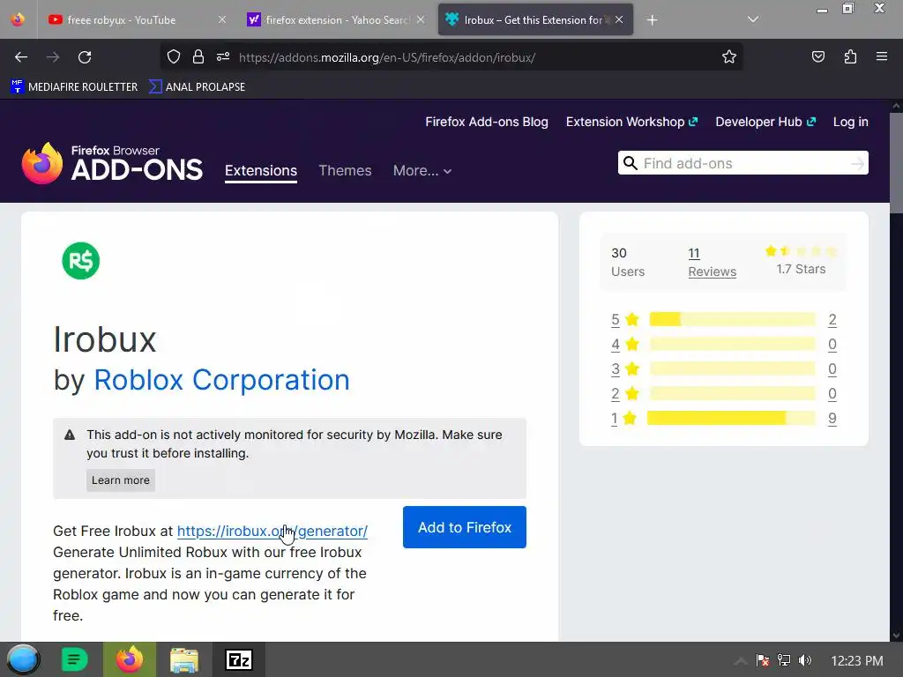Viewport: 903px width, 677px height.
Task: Click the Learn more button
Action: pyautogui.click(x=120, y=480)
